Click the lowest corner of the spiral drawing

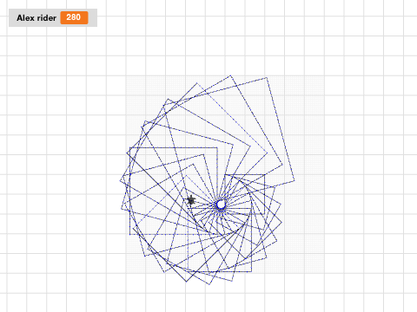[209, 284]
